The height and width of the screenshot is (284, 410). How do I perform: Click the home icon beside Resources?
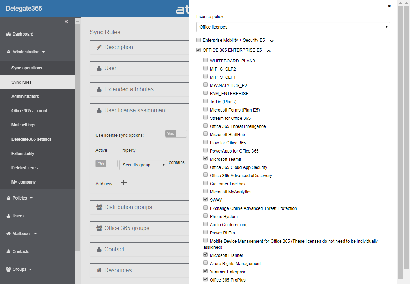point(99,270)
